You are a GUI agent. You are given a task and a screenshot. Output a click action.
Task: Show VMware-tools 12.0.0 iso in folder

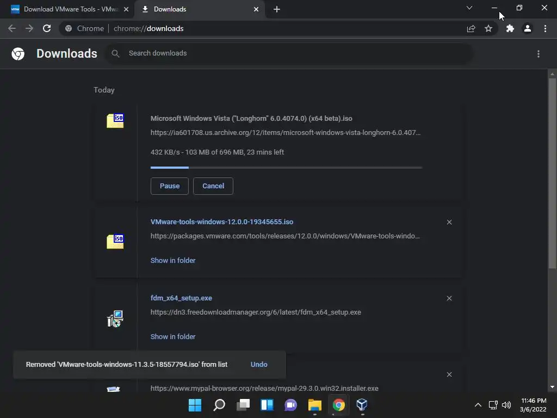click(173, 260)
